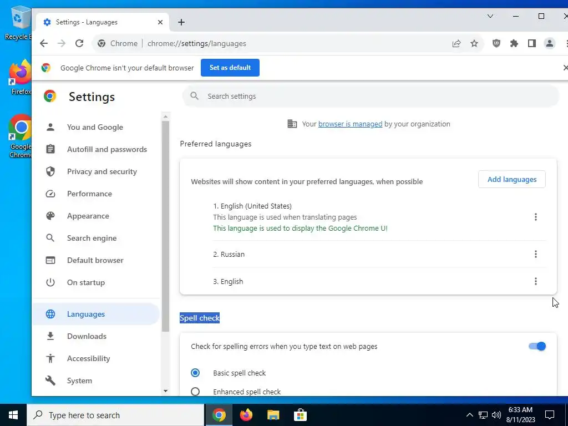Click the sidebar scroll down arrow
Screen dimensions: 568x426
click(165, 391)
